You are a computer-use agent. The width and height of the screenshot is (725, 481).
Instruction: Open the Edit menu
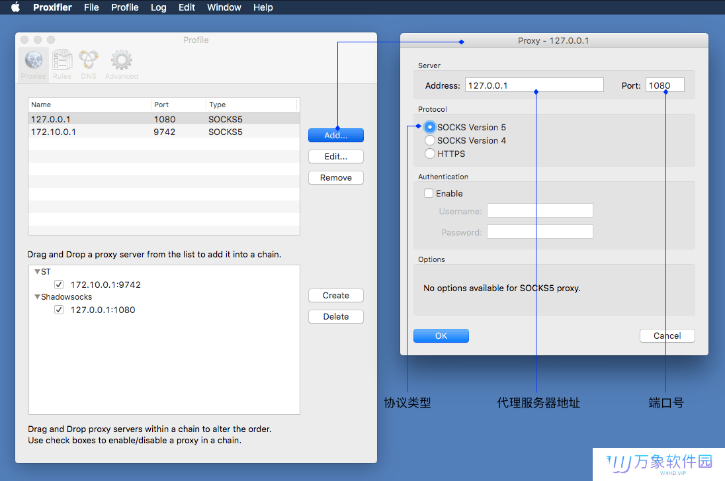(x=187, y=7)
